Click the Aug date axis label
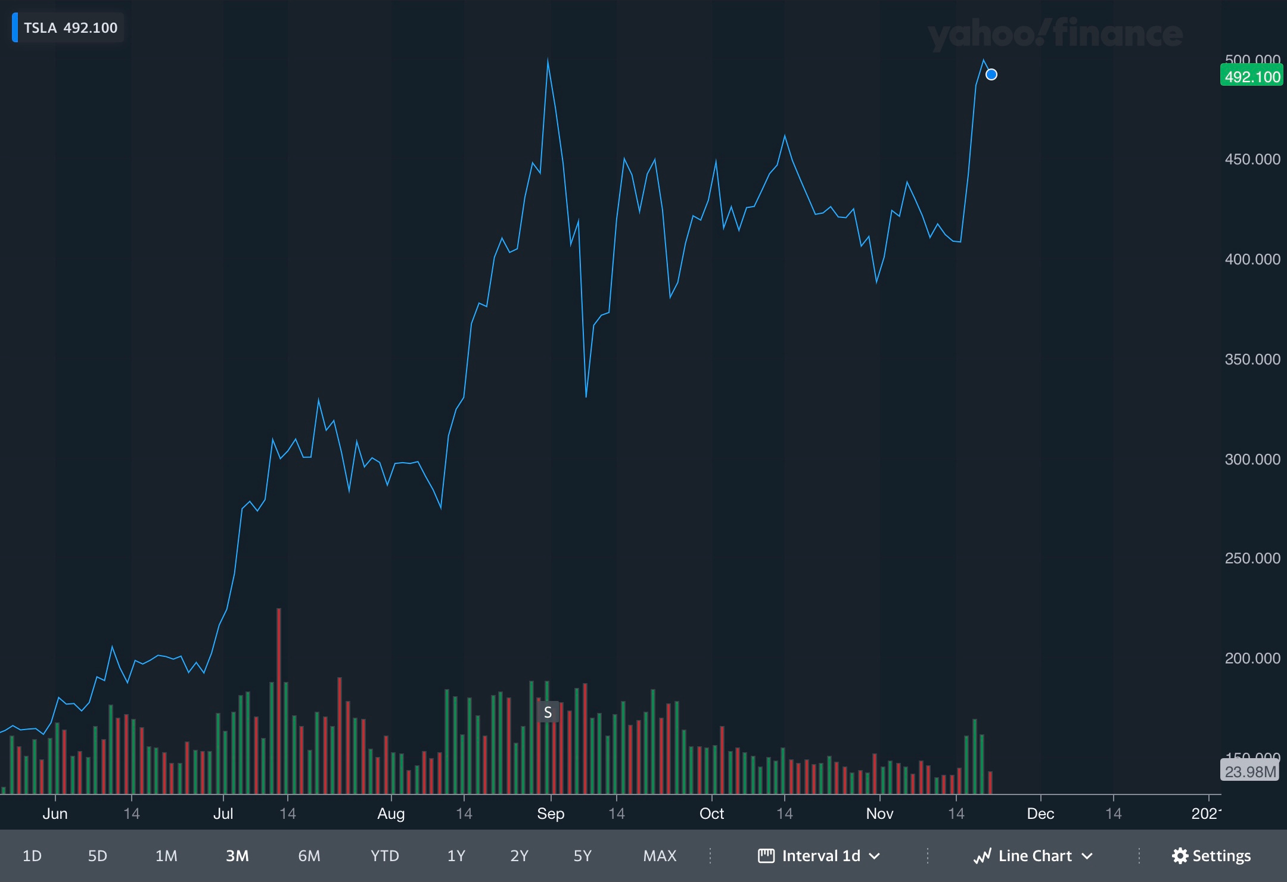Screen dimensions: 1287x882 (391, 814)
